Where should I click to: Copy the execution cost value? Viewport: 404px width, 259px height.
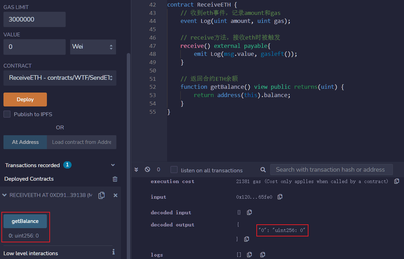396,181
